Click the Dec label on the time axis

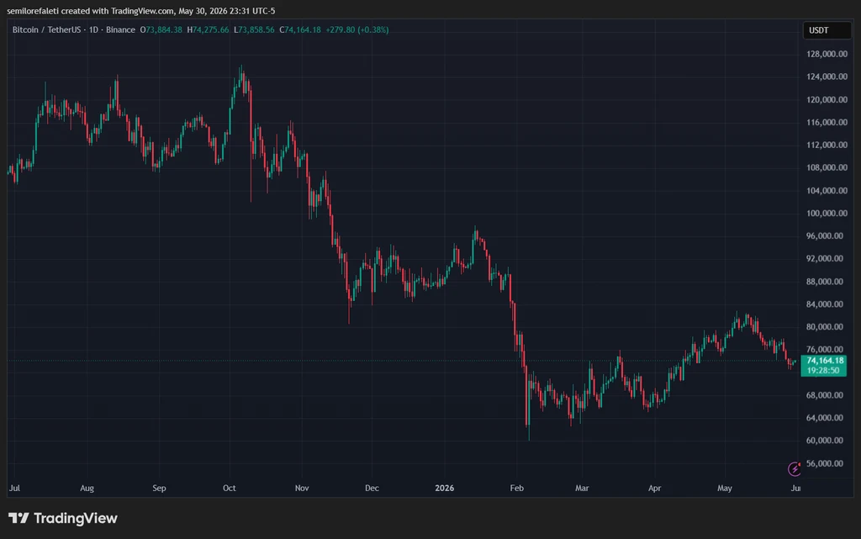coord(372,488)
